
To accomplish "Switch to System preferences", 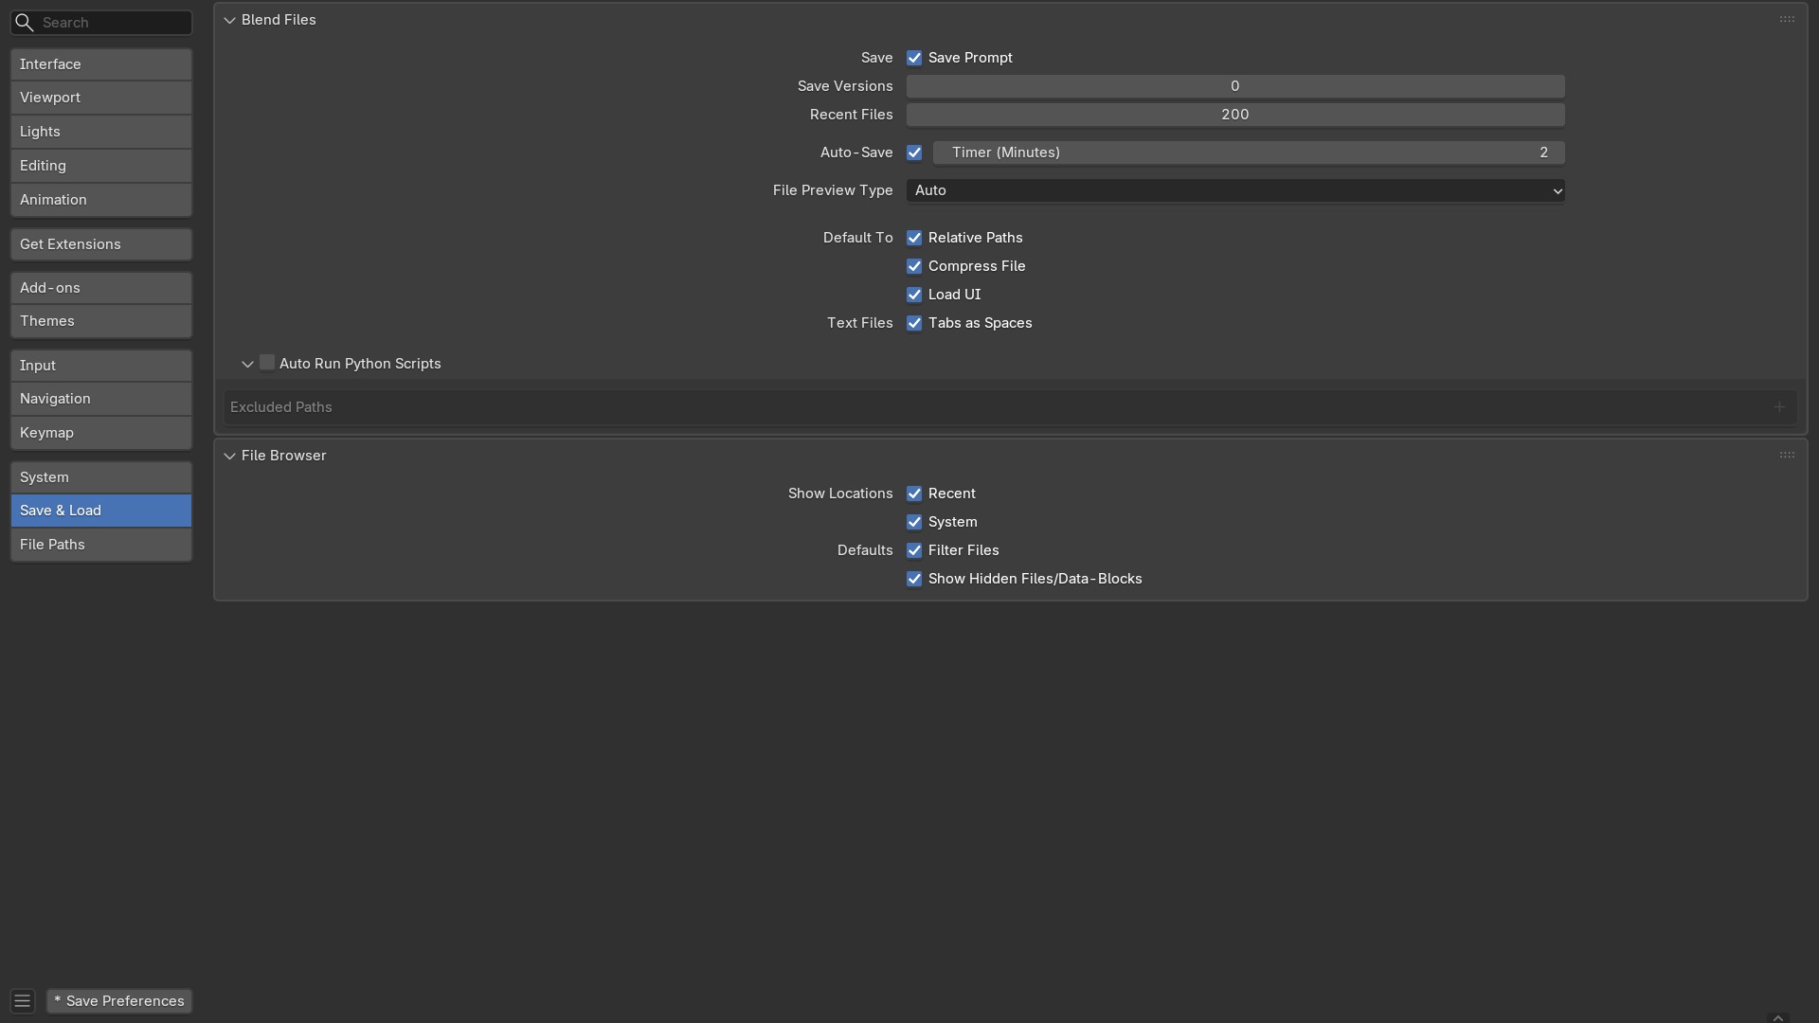I will pos(101,477).
